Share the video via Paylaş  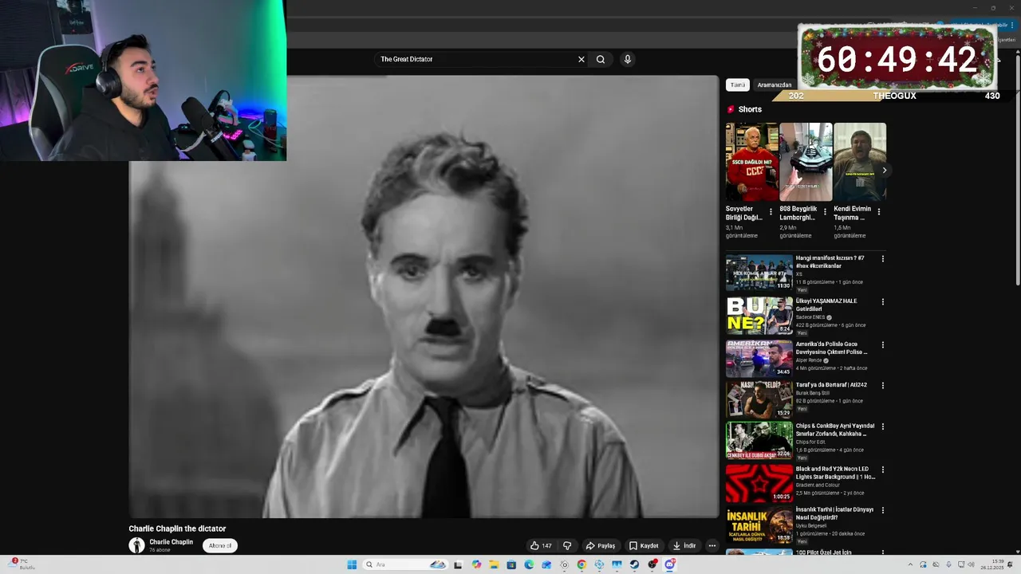(x=601, y=546)
